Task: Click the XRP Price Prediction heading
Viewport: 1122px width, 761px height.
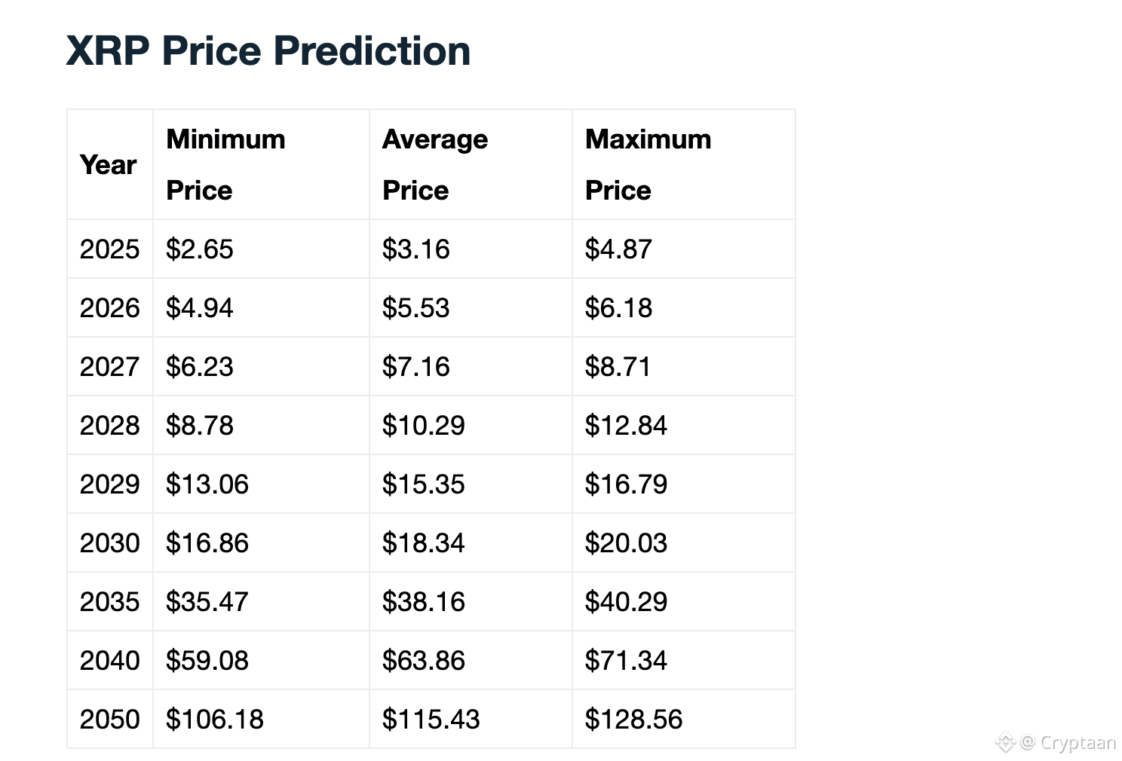Action: coord(268,51)
